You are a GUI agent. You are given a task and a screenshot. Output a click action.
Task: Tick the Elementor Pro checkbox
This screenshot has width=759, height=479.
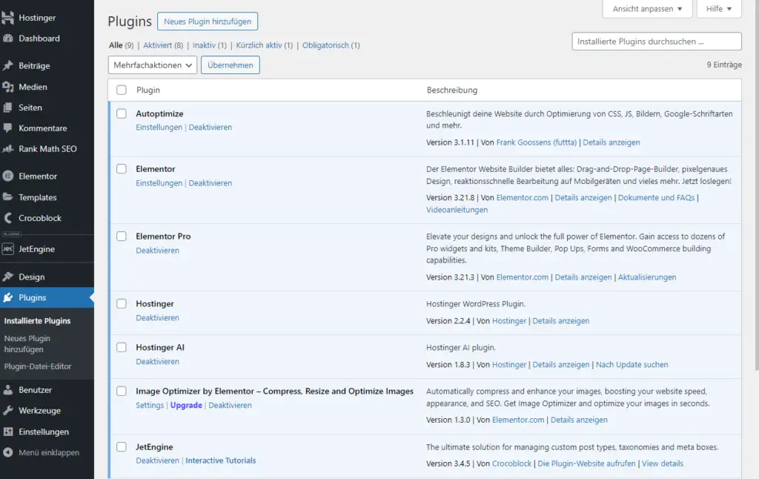click(x=122, y=237)
